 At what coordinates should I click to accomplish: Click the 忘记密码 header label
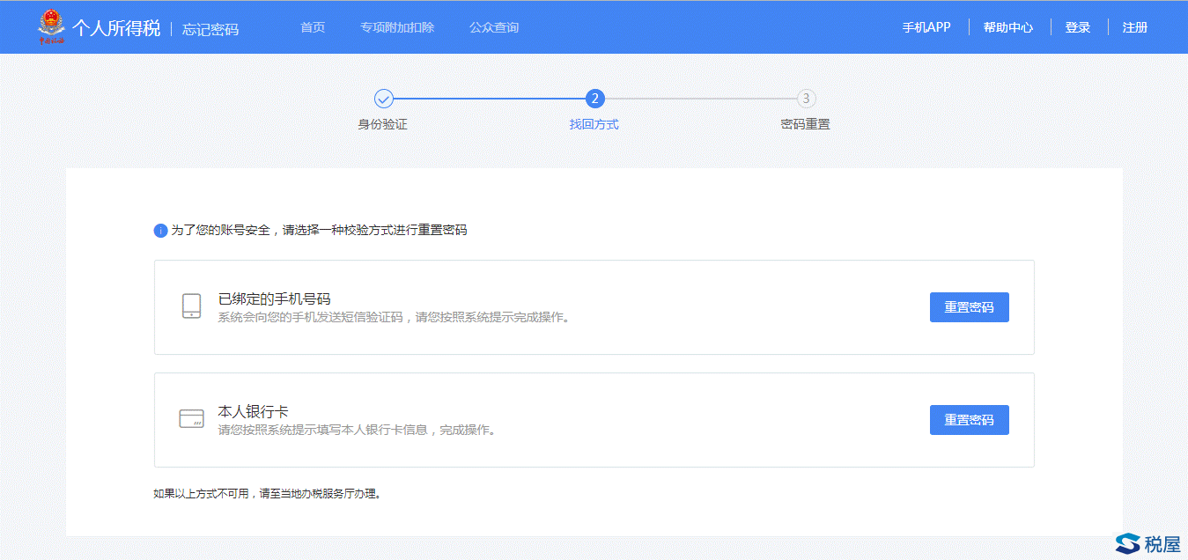[210, 29]
